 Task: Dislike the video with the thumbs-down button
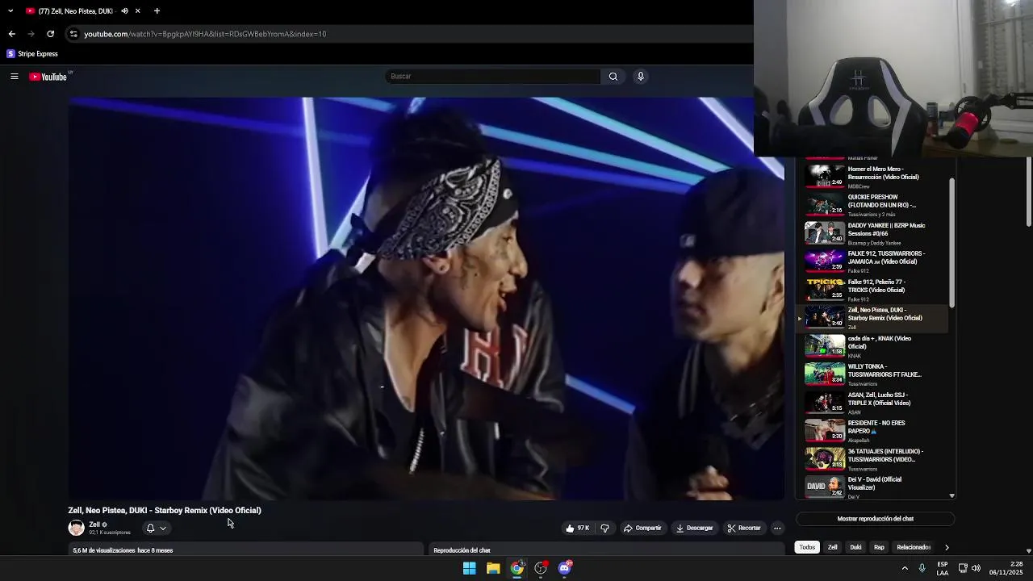click(x=604, y=529)
